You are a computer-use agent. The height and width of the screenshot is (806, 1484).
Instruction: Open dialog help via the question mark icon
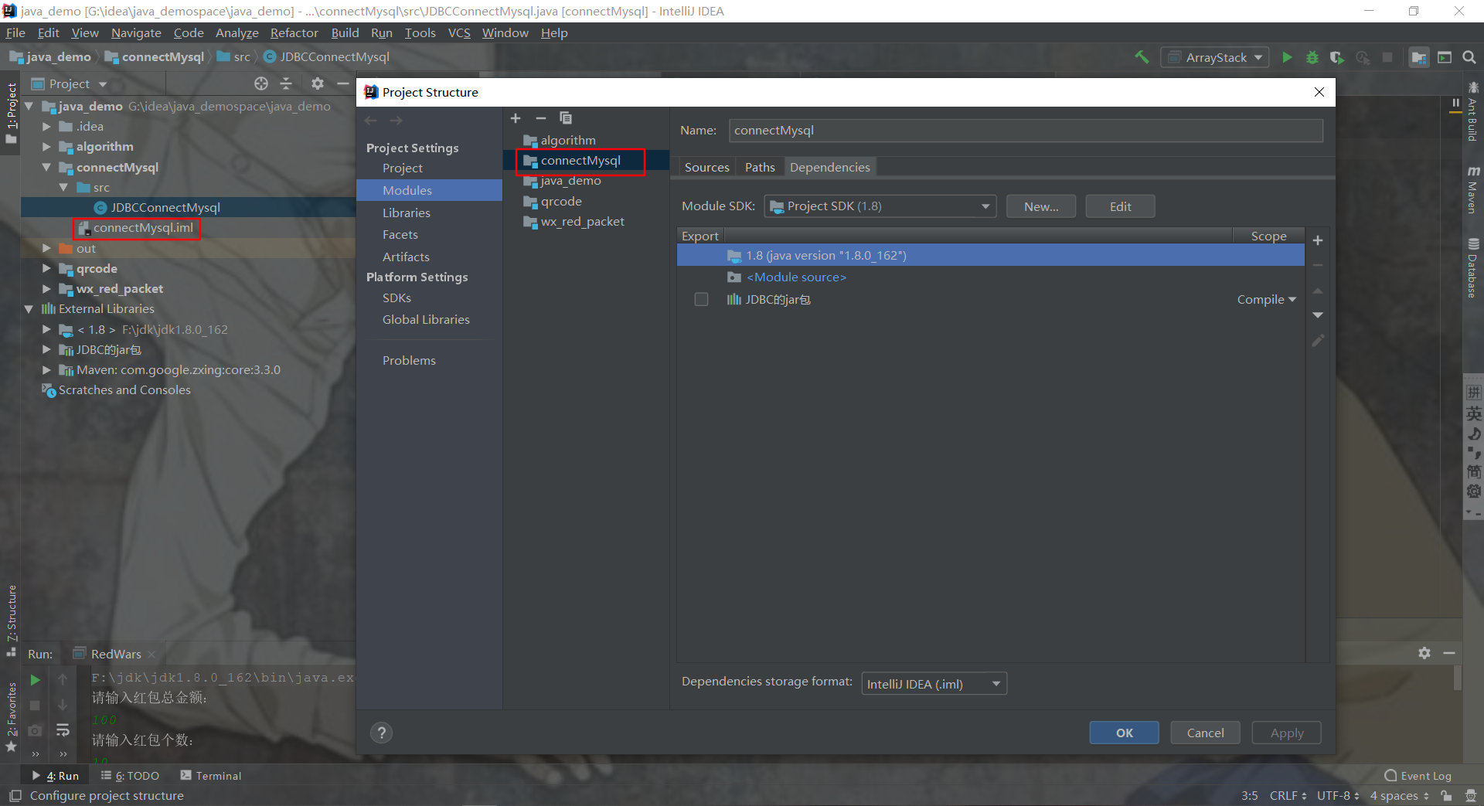point(381,733)
